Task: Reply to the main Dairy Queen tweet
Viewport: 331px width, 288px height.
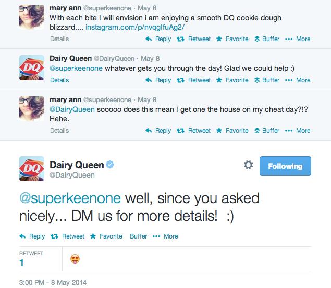Action: [x=32, y=236]
